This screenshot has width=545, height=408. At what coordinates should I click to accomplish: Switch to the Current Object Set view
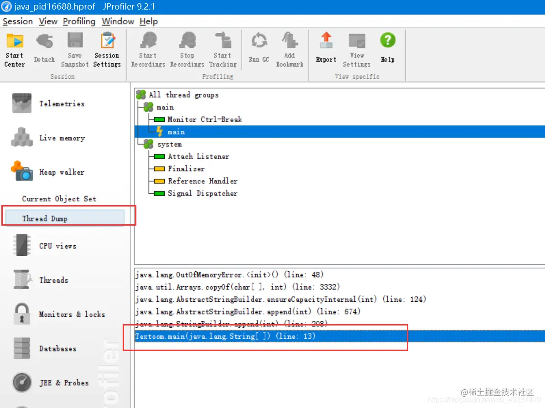click(59, 199)
